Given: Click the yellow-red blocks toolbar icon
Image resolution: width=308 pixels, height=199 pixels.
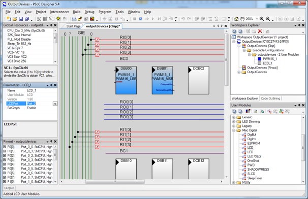Looking at the screenshot, I should click(80, 19).
